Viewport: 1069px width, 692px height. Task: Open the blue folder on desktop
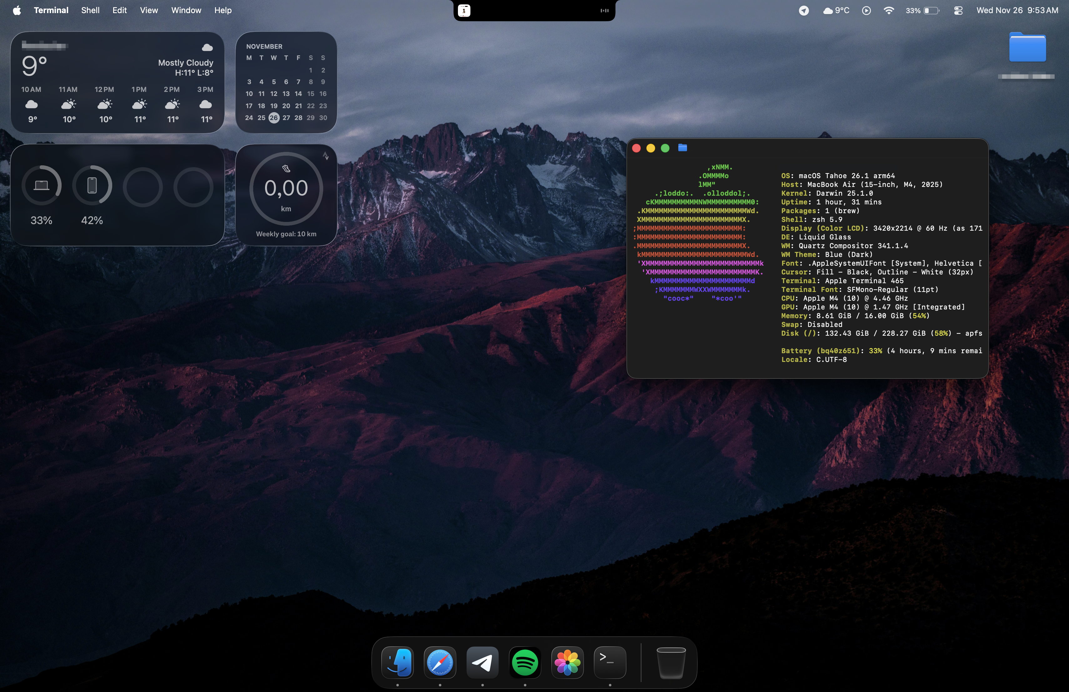pyautogui.click(x=1027, y=48)
